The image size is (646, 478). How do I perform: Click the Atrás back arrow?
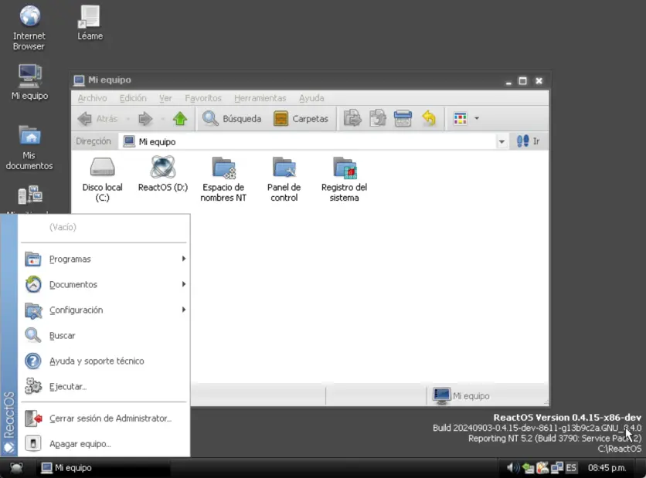tap(98, 119)
